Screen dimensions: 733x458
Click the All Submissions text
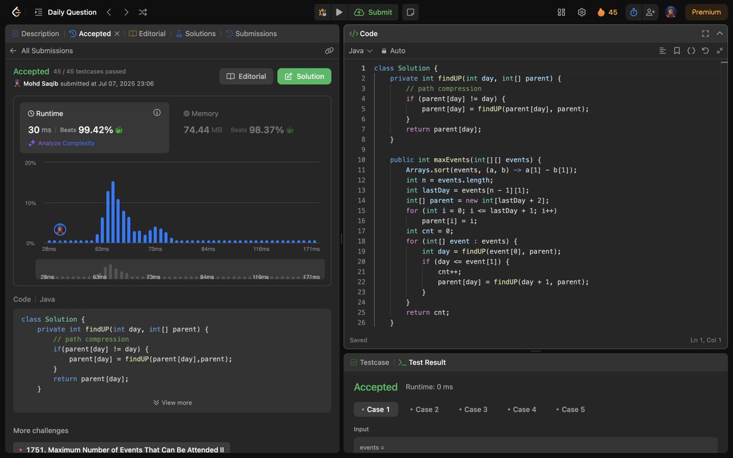pos(47,51)
